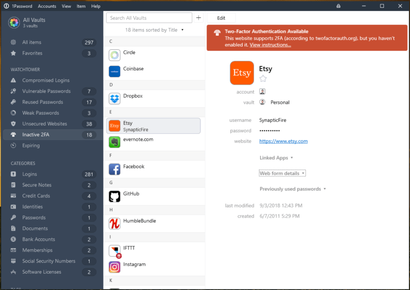Open the Item menu
This screenshot has width=410, height=290.
(x=81, y=6)
